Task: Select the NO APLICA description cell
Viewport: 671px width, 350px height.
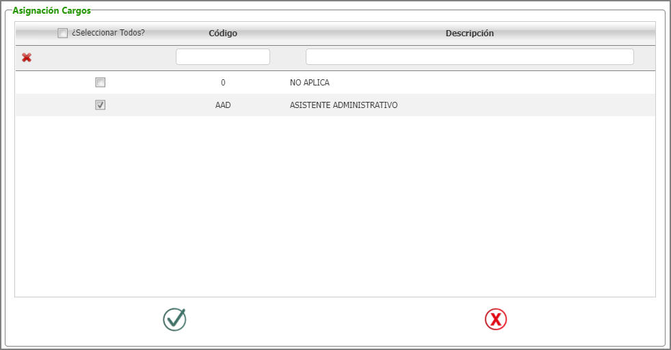Action: click(310, 83)
